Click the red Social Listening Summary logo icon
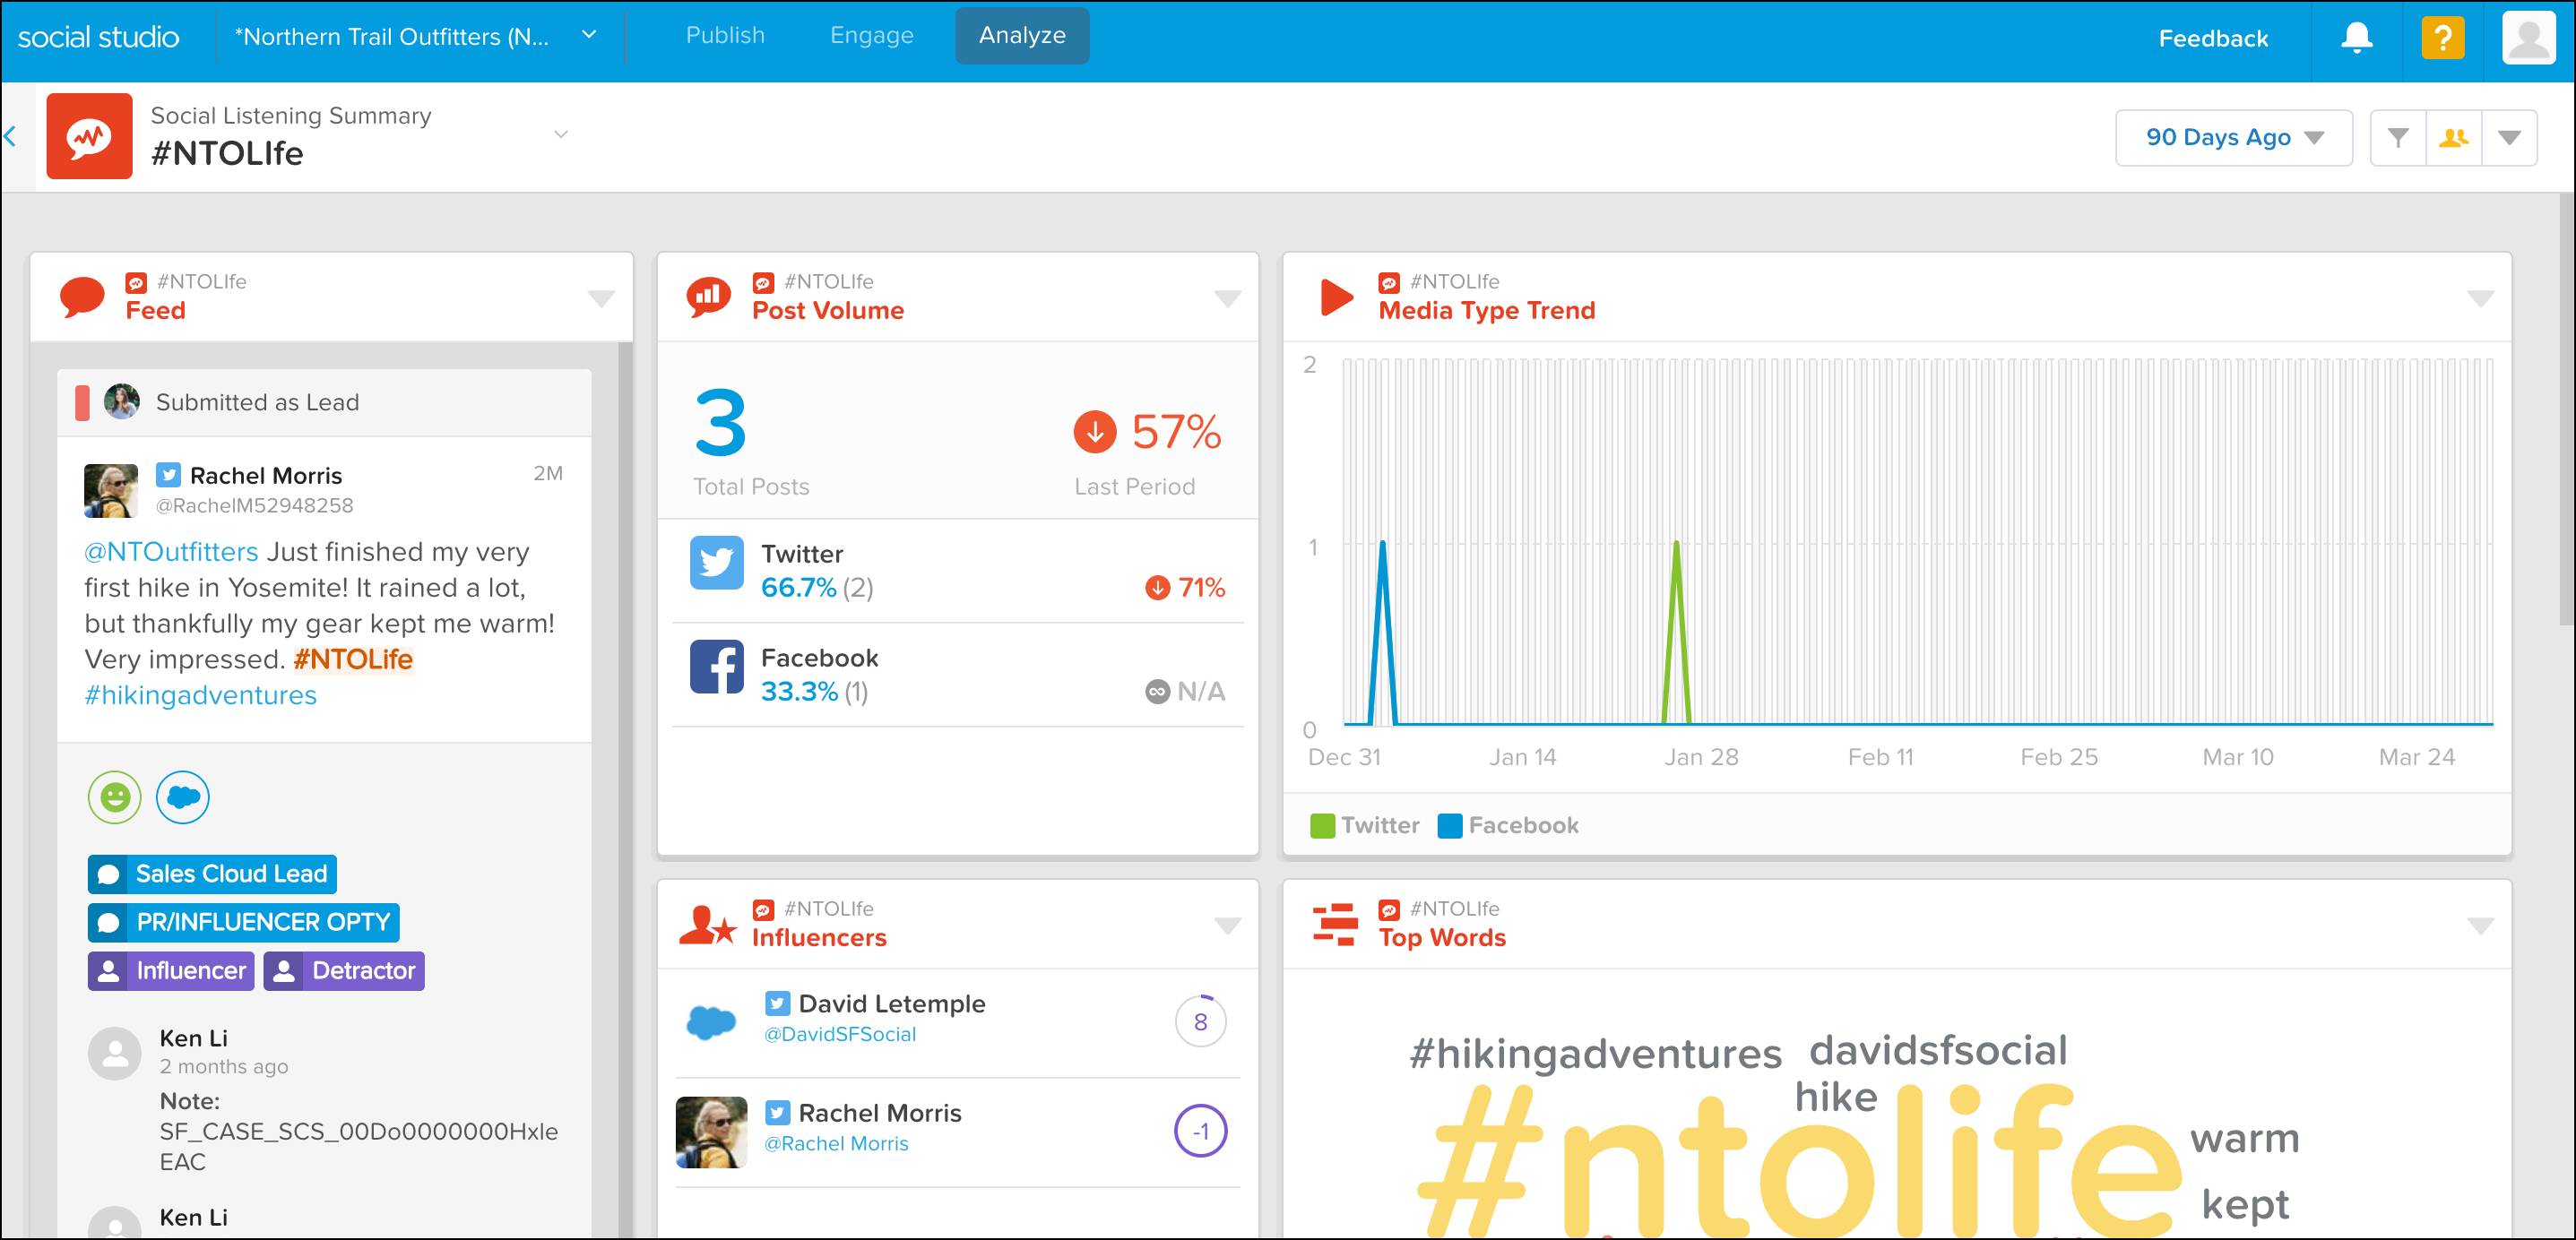Screen dimensions: 2576x1240 [89, 136]
